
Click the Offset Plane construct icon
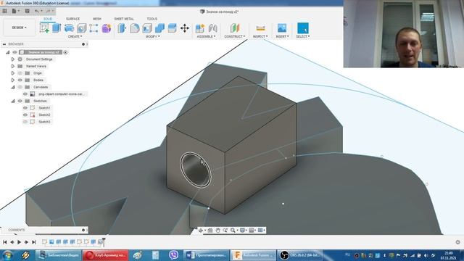coord(235,28)
